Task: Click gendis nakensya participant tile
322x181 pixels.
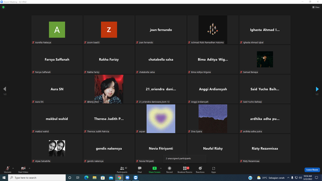Action: pos(109,148)
